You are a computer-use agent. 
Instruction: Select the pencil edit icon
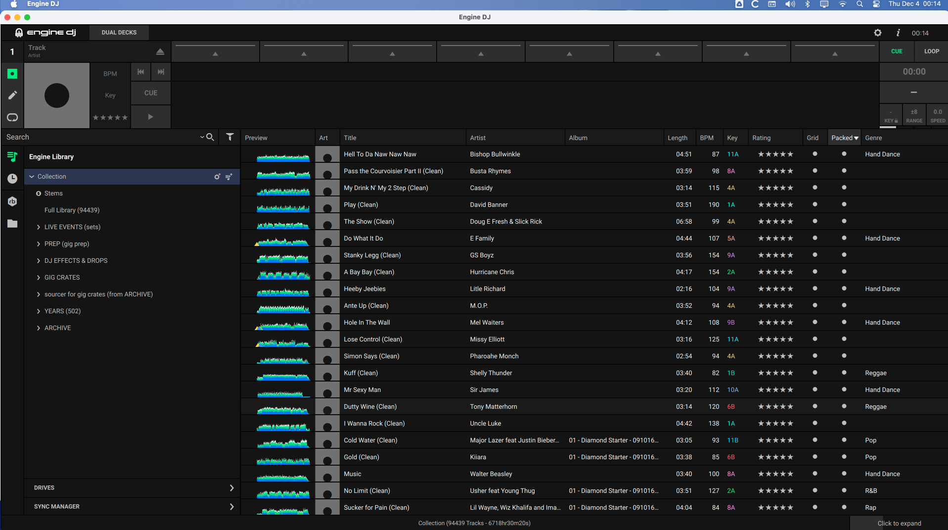pos(12,95)
